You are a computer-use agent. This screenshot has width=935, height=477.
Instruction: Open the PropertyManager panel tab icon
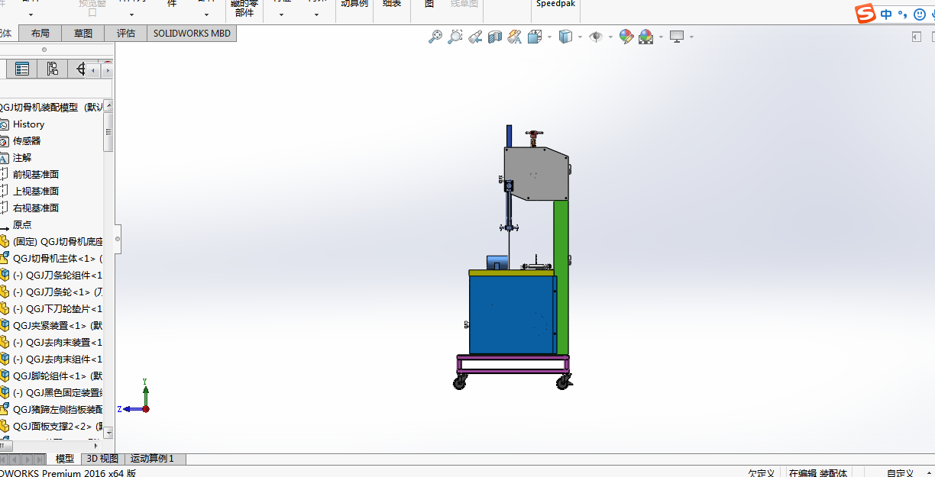[x=22, y=69]
